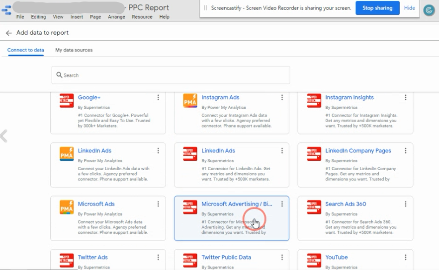This screenshot has height=270, width=439.
Task: Select Microsoft Advertising / Bi... connector title
Action: click(237, 204)
